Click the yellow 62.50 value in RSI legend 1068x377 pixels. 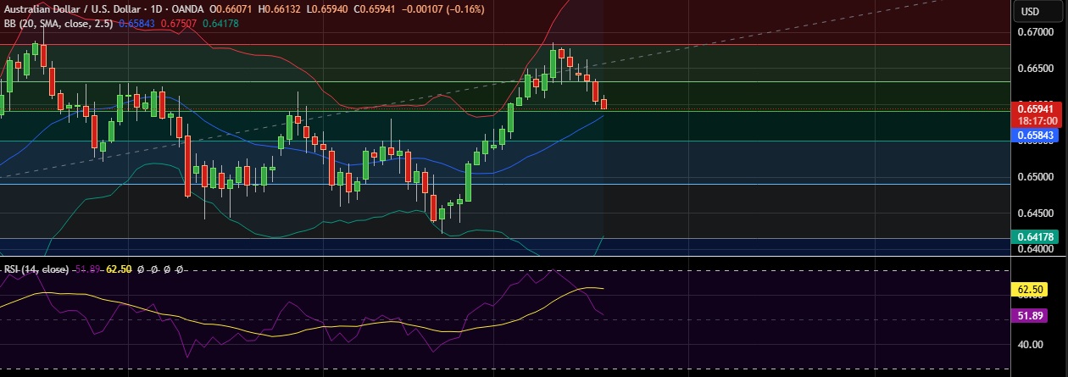coord(119,269)
